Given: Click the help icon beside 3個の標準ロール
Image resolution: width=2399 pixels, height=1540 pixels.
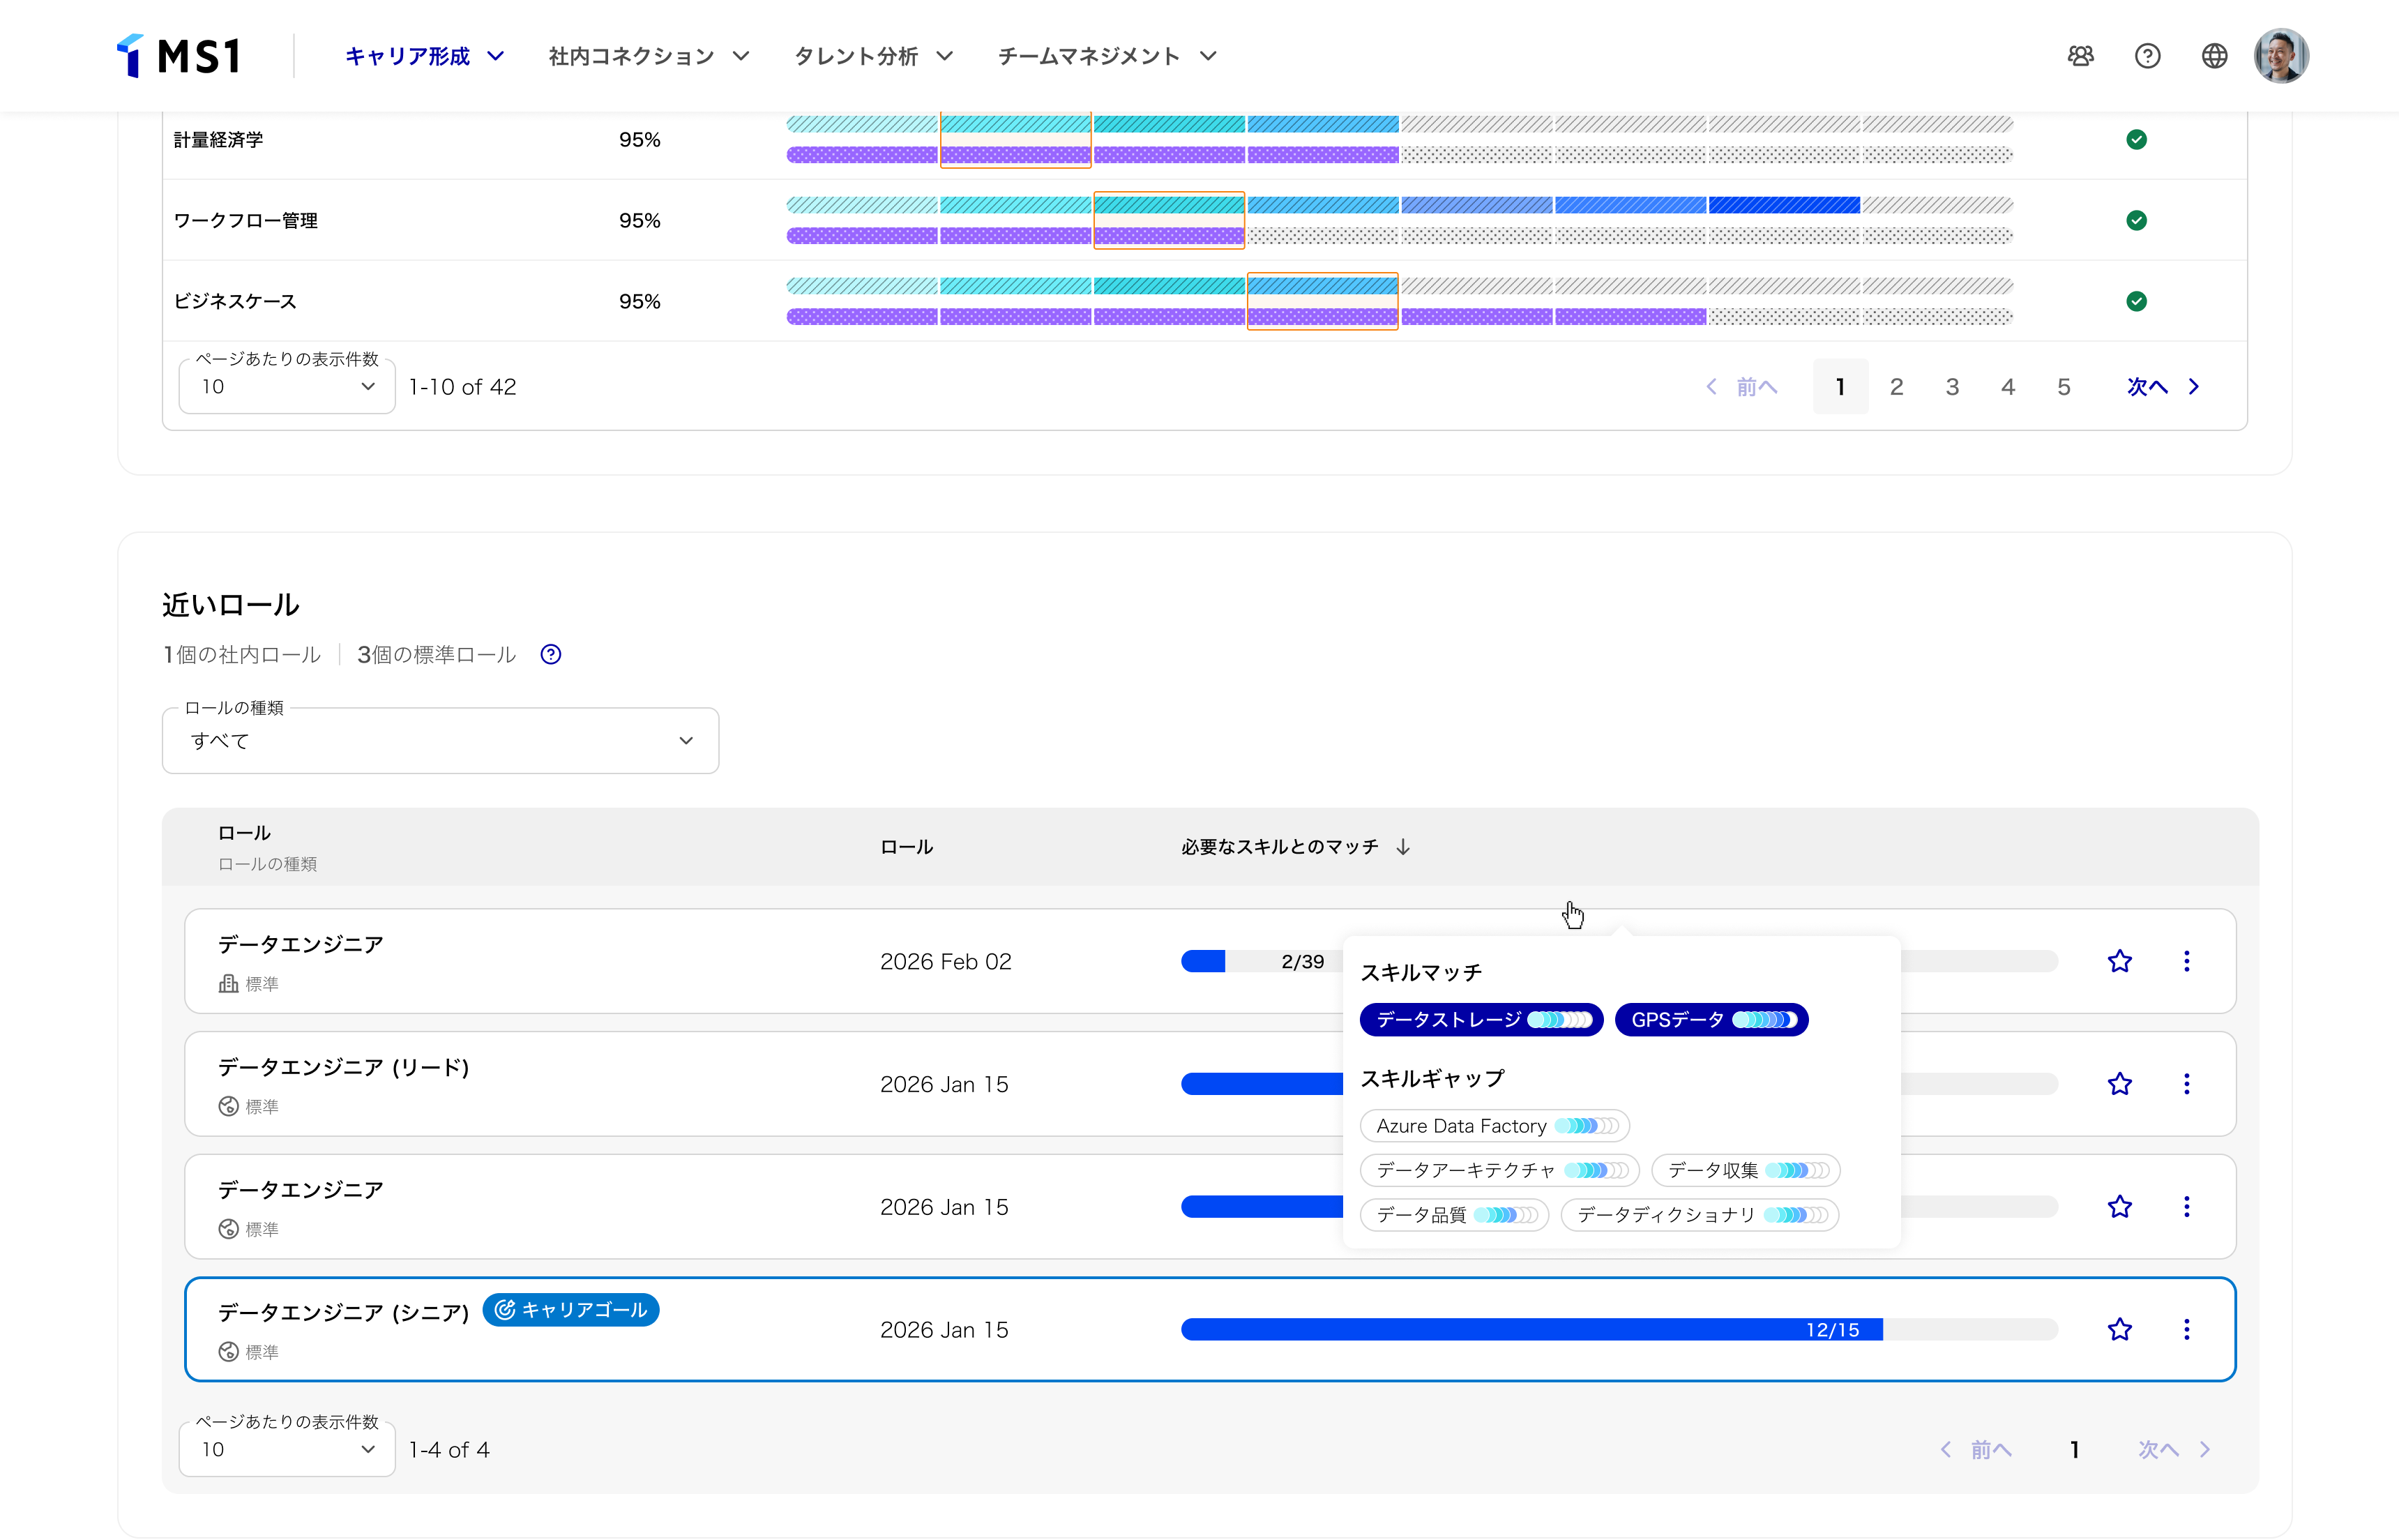Looking at the screenshot, I should (x=551, y=655).
